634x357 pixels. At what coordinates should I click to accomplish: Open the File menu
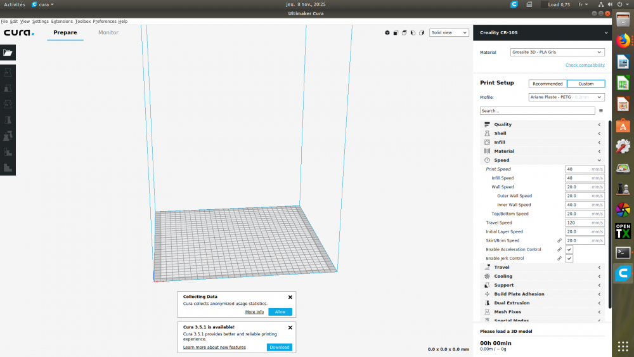click(4, 22)
